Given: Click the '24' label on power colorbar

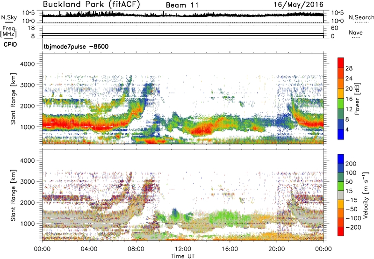Looking at the screenshot, I should pos(349,79).
